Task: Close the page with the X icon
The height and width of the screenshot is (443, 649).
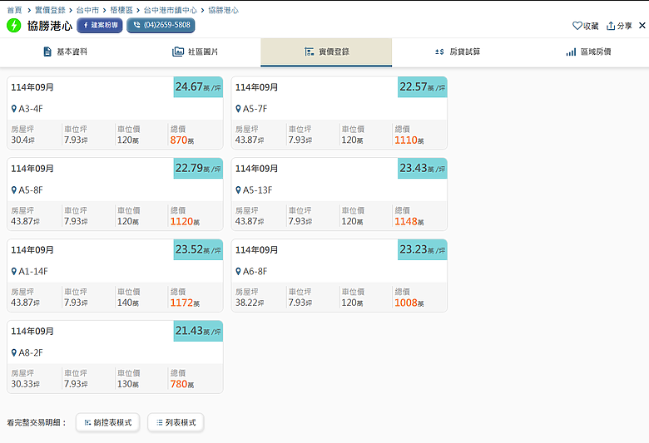Action: 642,26
